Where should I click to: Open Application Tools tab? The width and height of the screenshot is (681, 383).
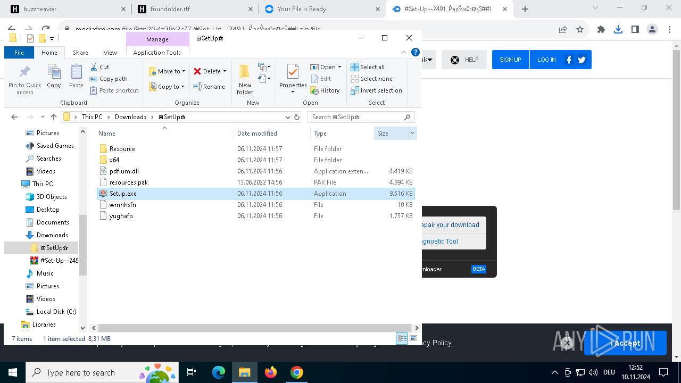click(x=157, y=53)
